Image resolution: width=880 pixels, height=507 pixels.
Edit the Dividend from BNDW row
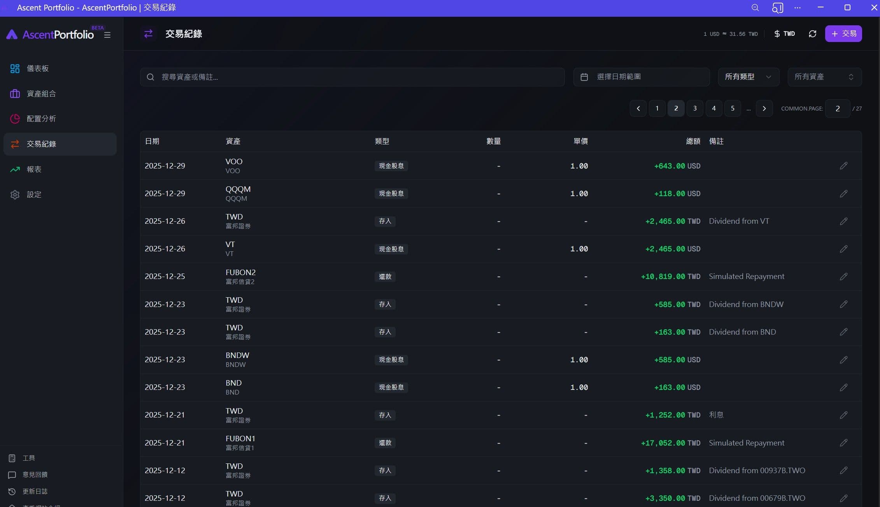tap(843, 304)
